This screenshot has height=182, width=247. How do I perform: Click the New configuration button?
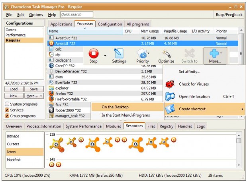(x=14, y=96)
